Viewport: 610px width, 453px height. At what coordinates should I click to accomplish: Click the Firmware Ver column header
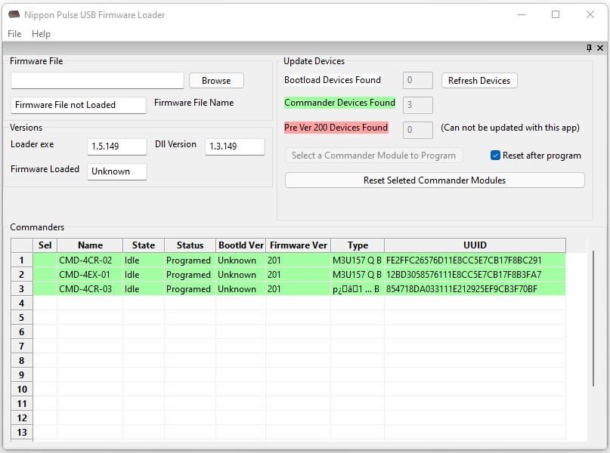(299, 245)
